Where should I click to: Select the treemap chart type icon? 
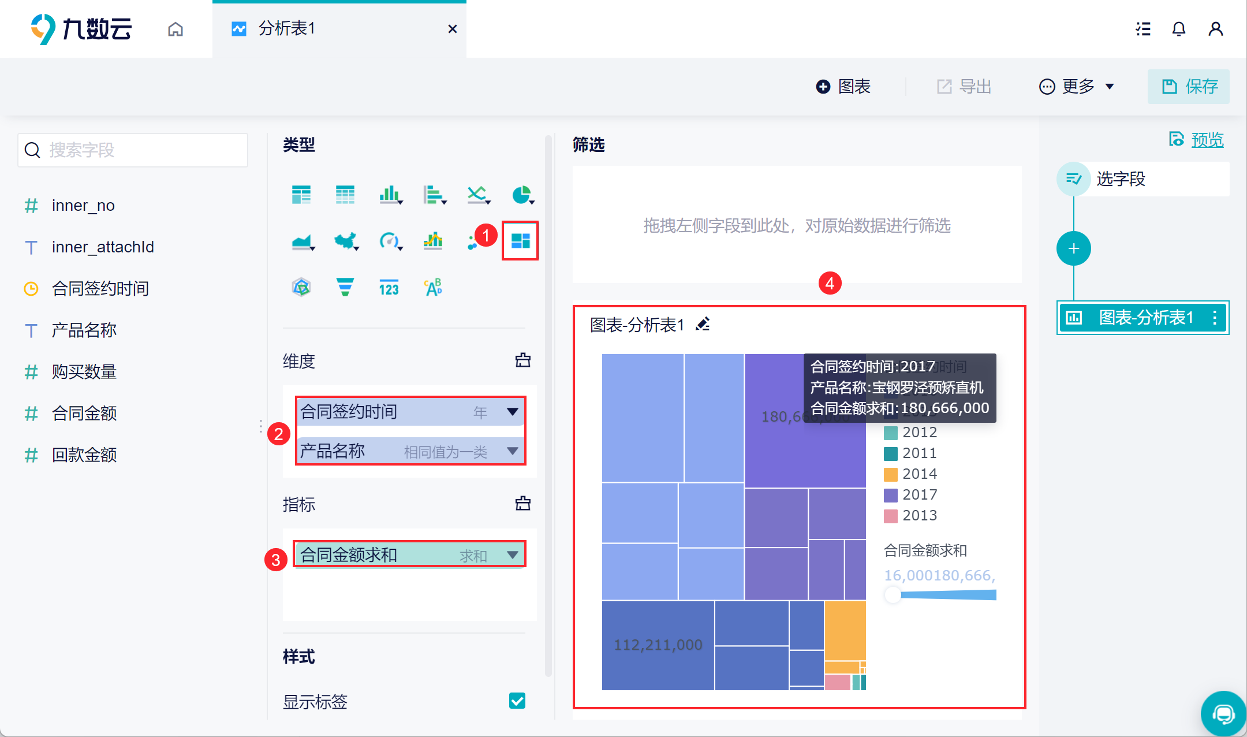click(520, 241)
